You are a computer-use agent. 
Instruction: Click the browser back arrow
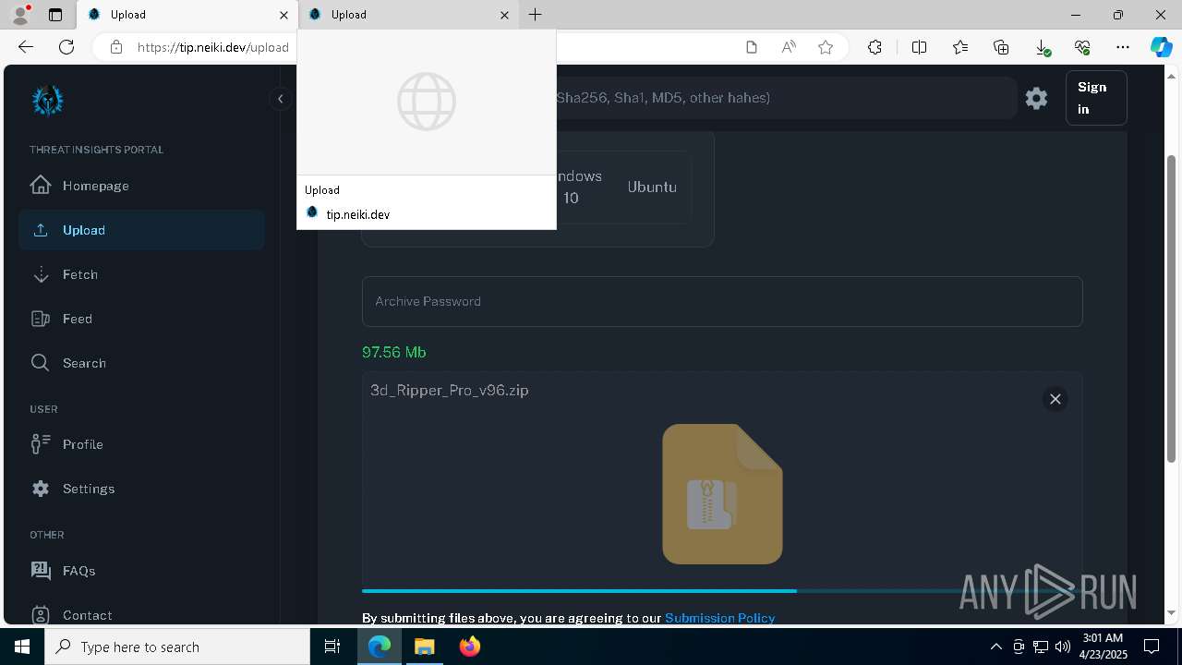(26, 47)
